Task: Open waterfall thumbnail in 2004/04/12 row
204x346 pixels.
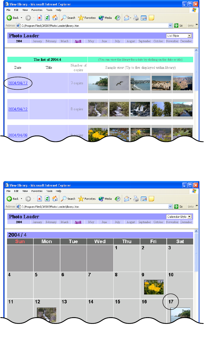Action: pos(140,109)
